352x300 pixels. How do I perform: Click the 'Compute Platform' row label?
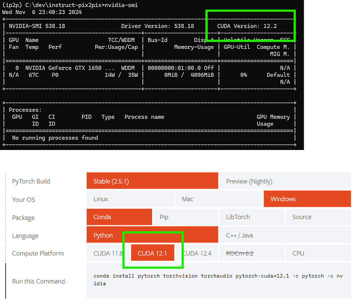coord(38,253)
